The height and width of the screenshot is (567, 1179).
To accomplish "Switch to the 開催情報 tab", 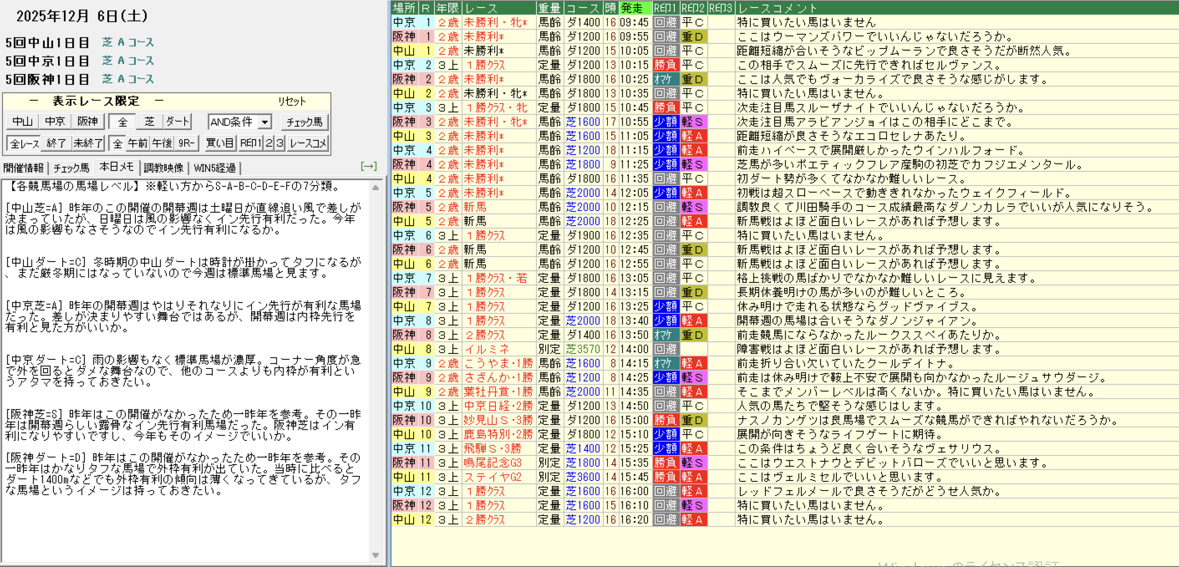I will [23, 168].
